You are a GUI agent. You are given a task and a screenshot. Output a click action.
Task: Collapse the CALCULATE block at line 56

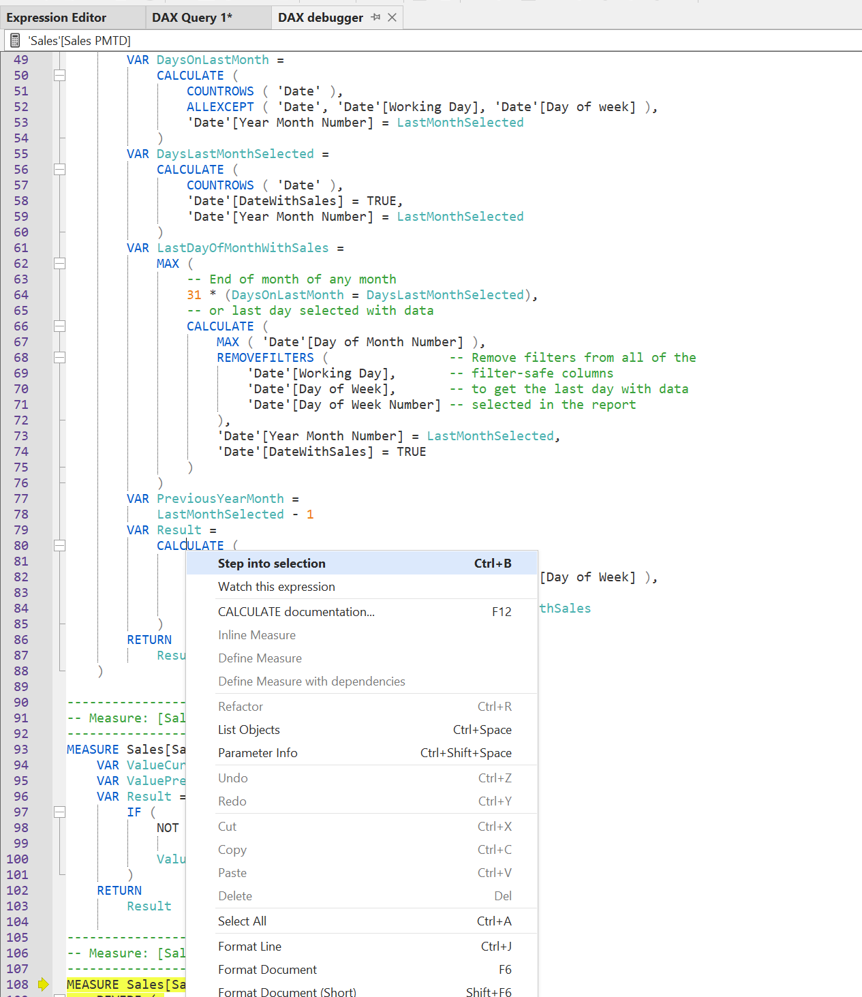[x=60, y=170]
